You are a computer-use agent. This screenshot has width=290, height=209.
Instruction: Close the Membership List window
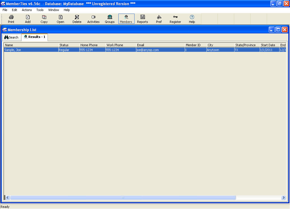pos(285,30)
